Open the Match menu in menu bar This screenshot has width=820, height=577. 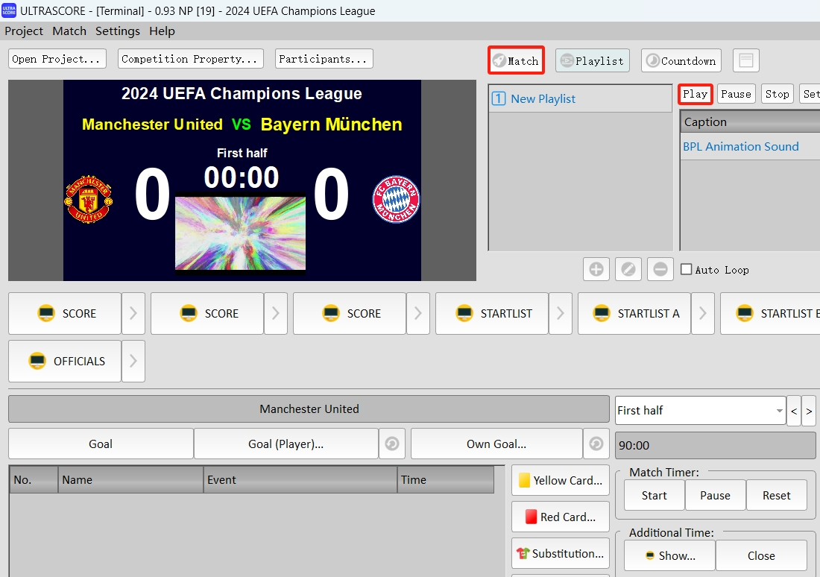pyautogui.click(x=69, y=31)
